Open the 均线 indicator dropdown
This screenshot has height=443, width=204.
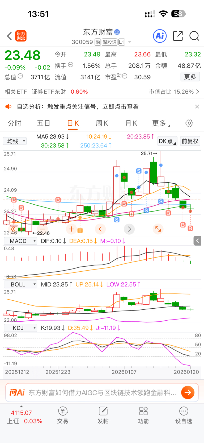coord(15,141)
